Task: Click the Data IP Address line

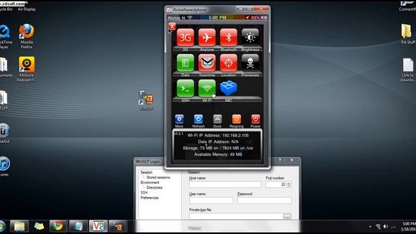Action: pyautogui.click(x=218, y=142)
